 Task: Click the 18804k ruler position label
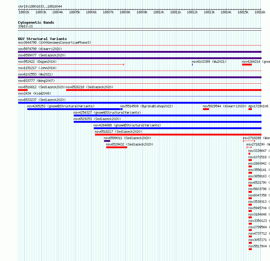[58, 12]
